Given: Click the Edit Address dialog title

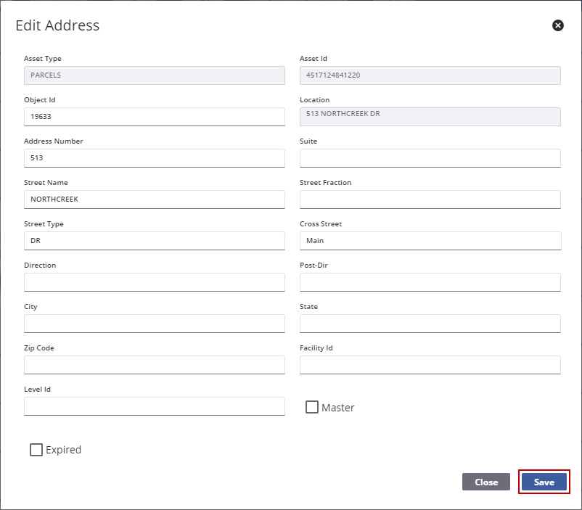Looking at the screenshot, I should (x=57, y=25).
